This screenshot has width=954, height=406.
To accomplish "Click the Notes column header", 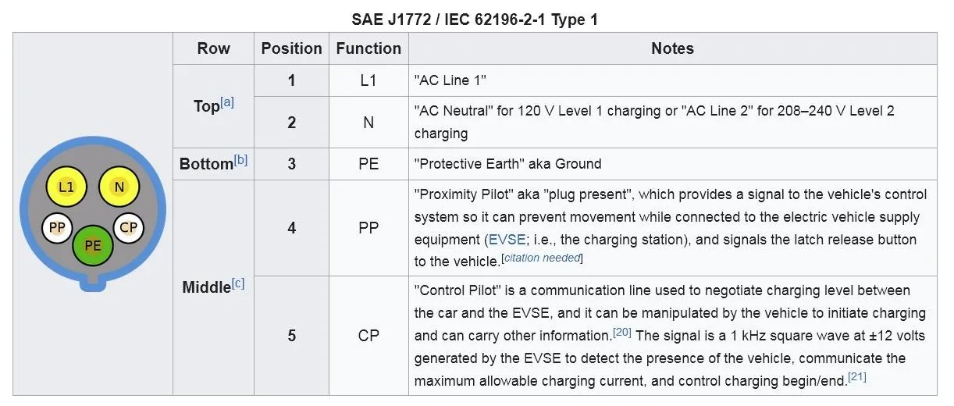I will pyautogui.click(x=672, y=48).
